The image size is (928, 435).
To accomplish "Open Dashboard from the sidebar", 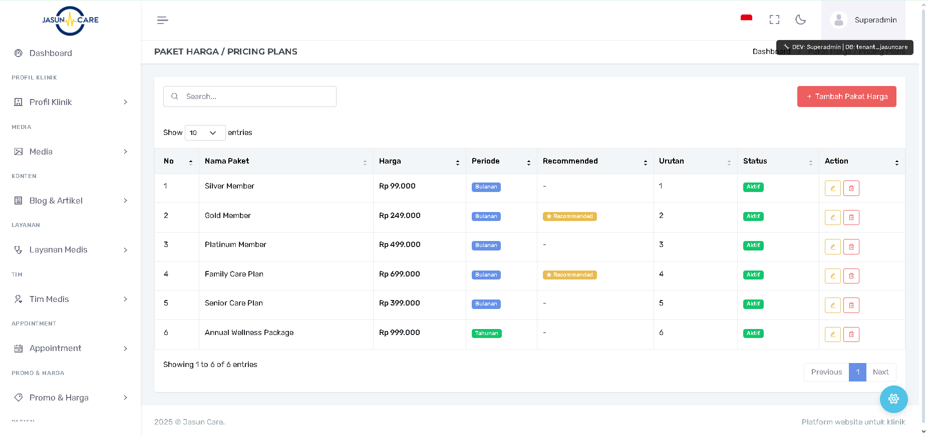I will [51, 53].
